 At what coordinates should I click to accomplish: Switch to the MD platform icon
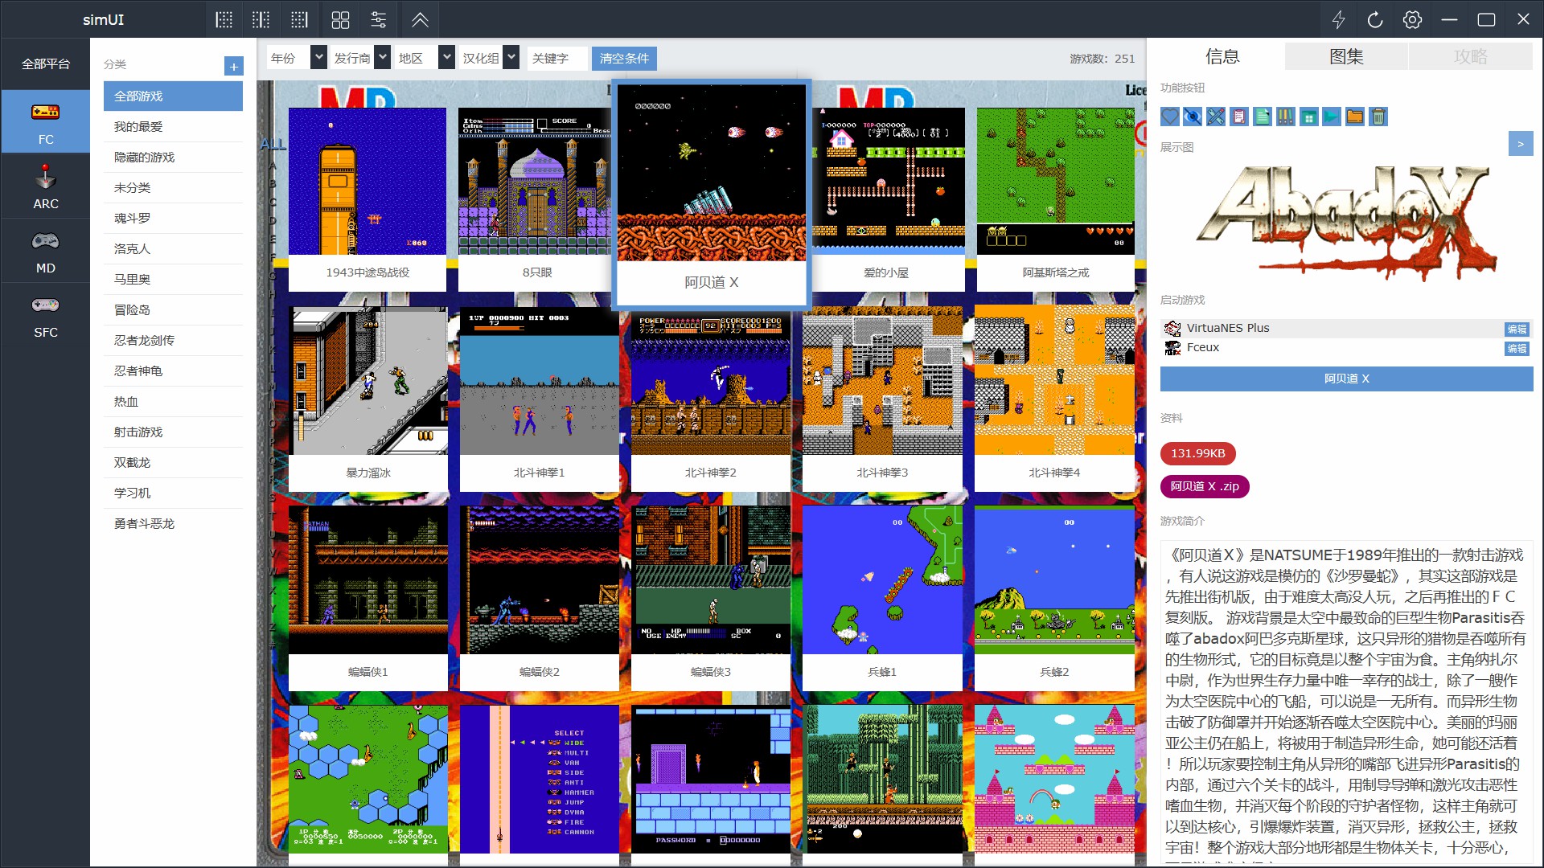pyautogui.click(x=45, y=251)
